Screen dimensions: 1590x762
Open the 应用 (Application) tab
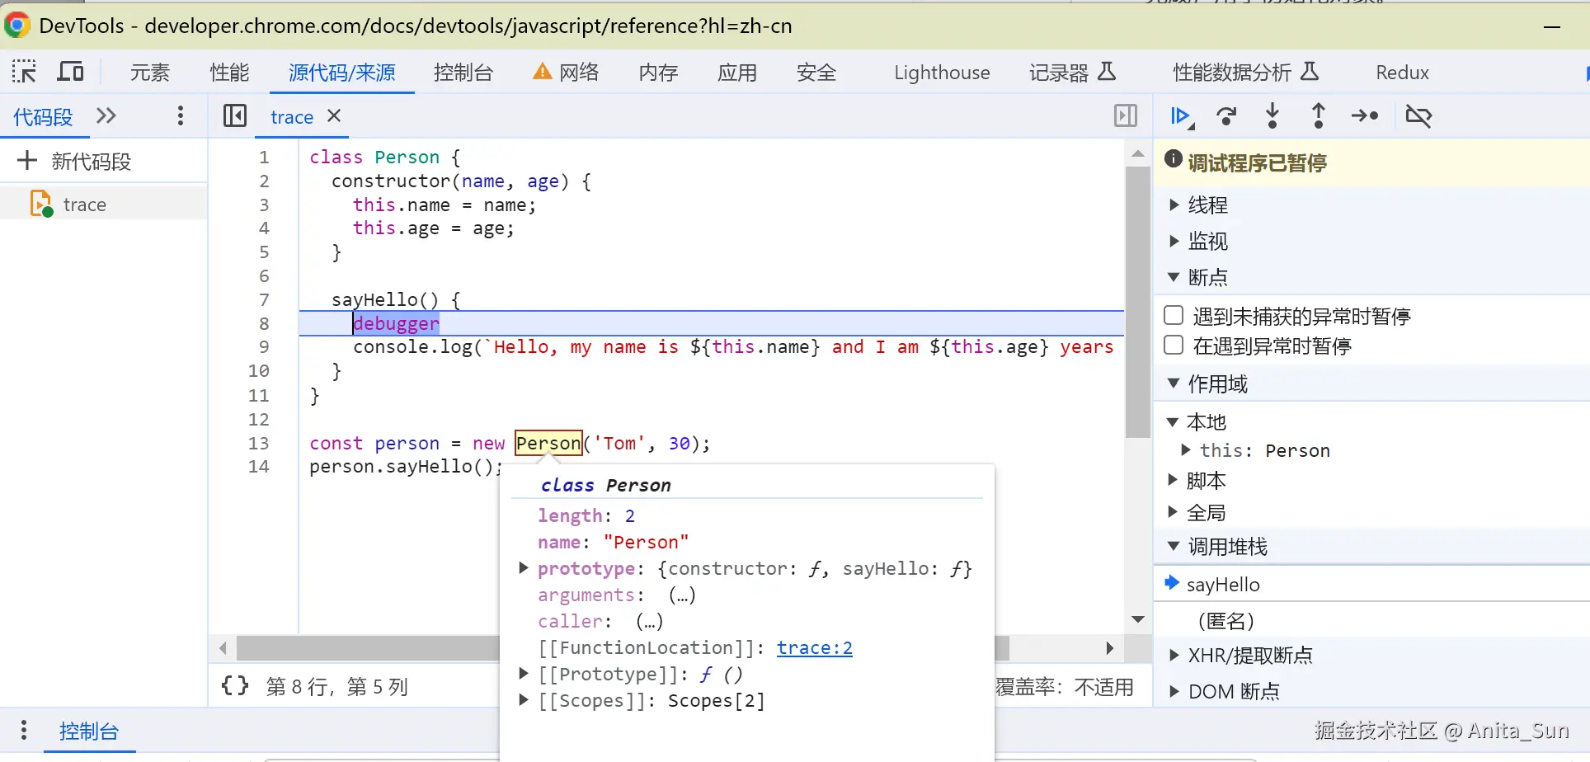pos(737,73)
